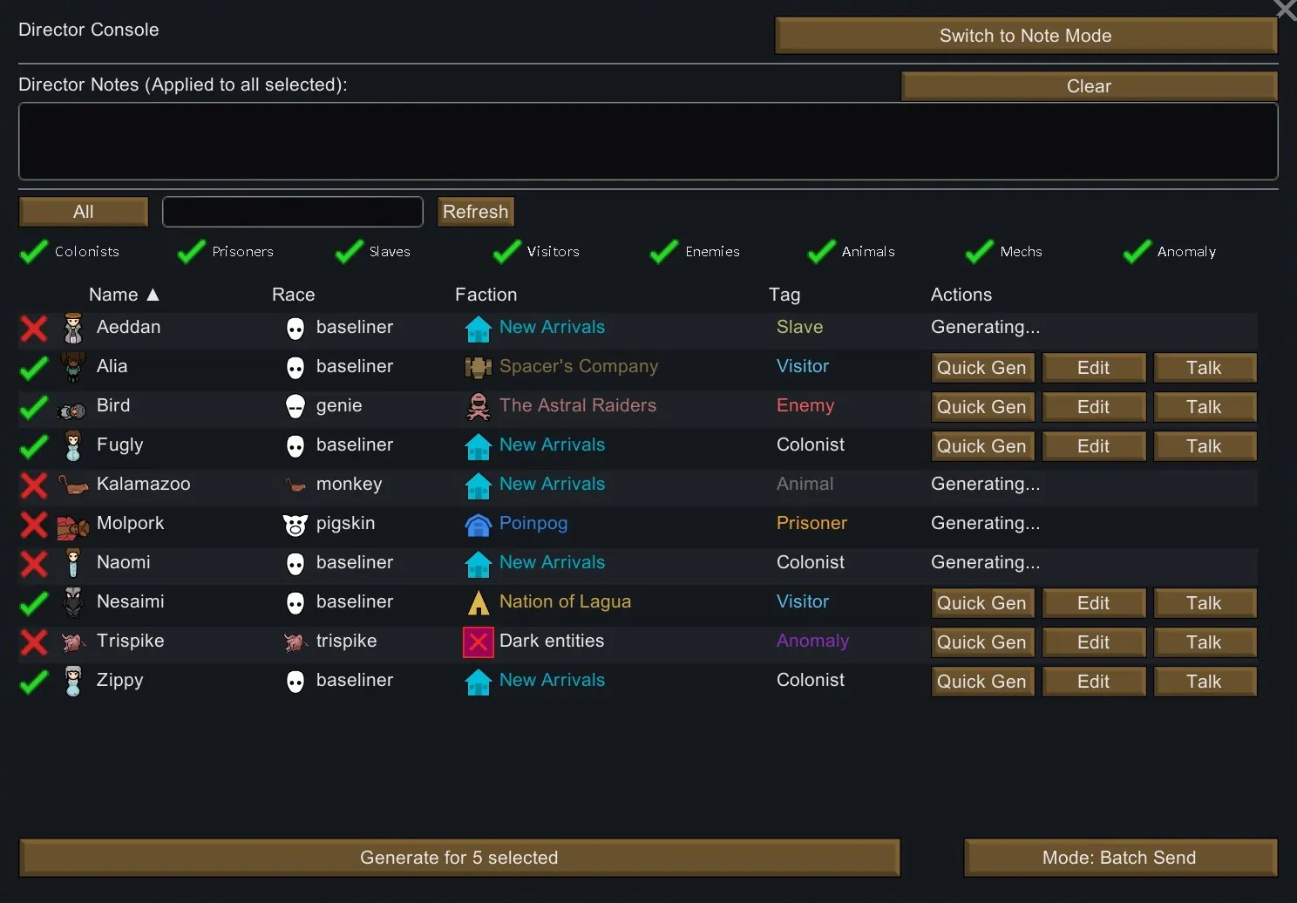Disable the Enemies filter checkbox
The height and width of the screenshot is (903, 1297).
664,252
